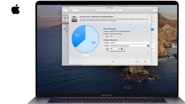Select the second External disk in sidebar

(65, 29)
